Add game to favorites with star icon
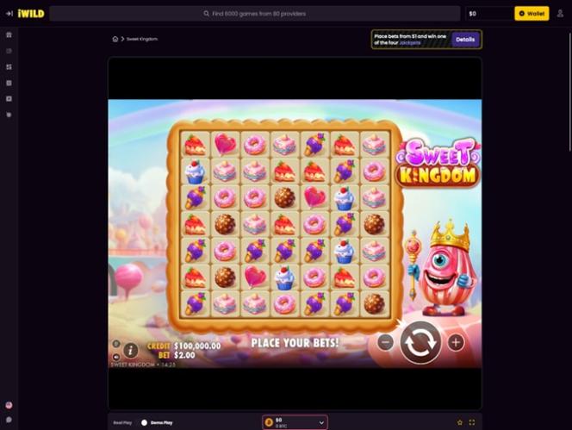The image size is (572, 430). coord(460,422)
